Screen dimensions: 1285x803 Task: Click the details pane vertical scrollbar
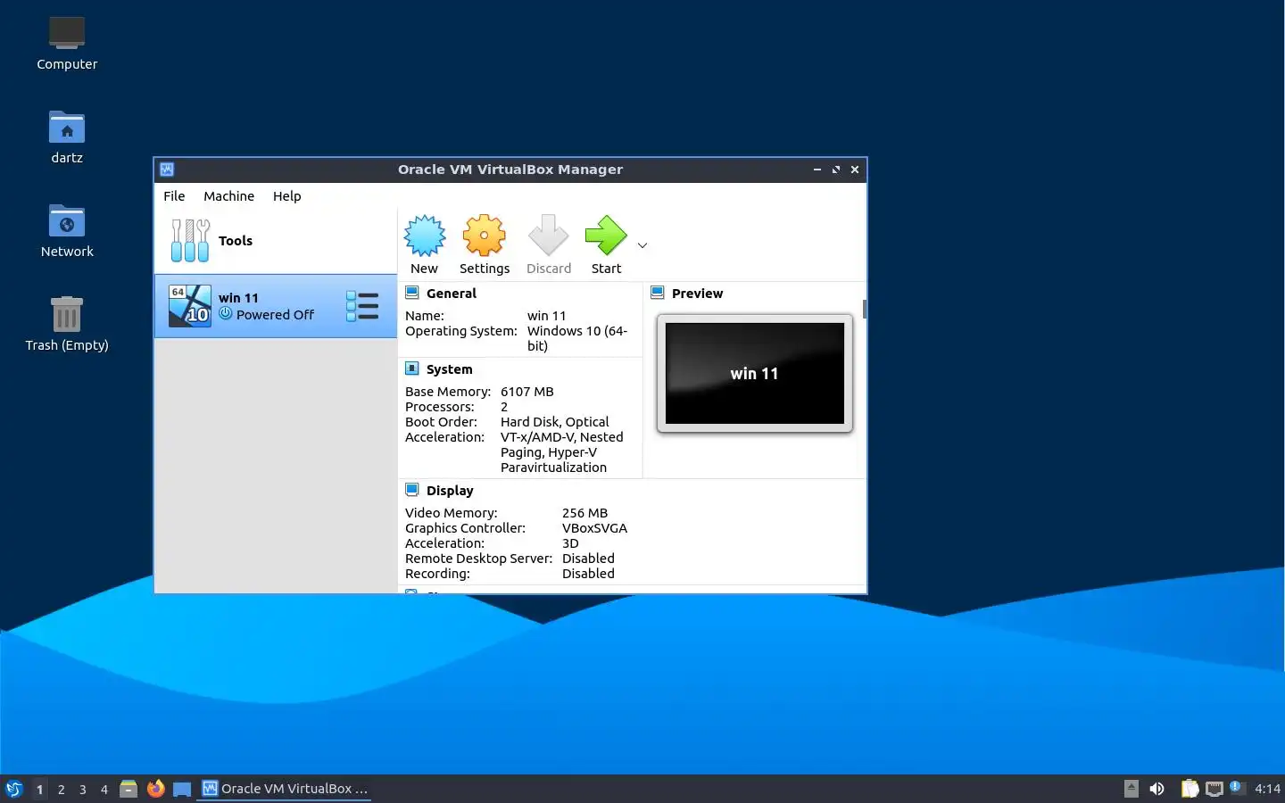(864, 310)
